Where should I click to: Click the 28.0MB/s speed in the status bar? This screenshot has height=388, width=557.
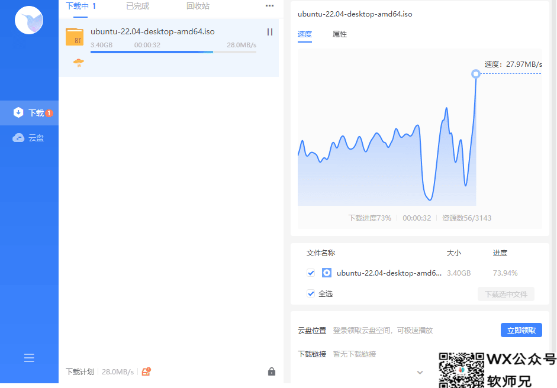(118, 371)
